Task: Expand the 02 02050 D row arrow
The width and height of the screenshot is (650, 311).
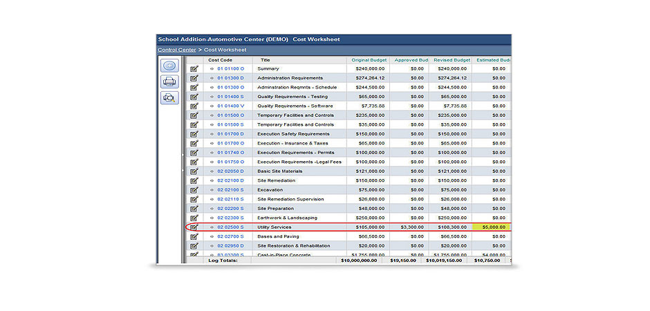Action: (212, 171)
